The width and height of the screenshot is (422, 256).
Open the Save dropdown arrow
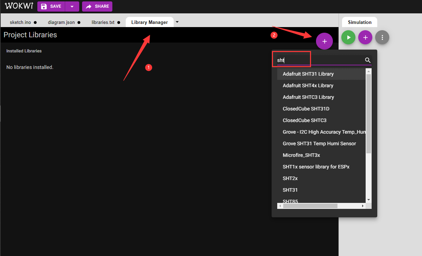point(72,6)
